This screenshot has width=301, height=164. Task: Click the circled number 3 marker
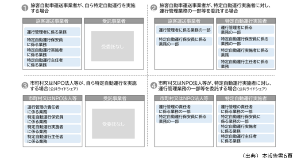click(x=25, y=86)
